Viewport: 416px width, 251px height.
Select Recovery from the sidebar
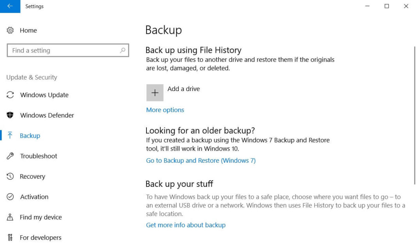32,176
